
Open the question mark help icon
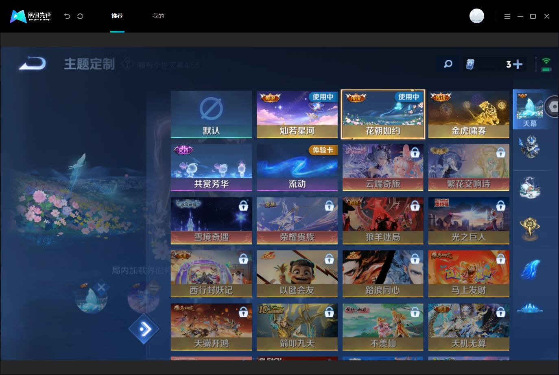(127, 64)
